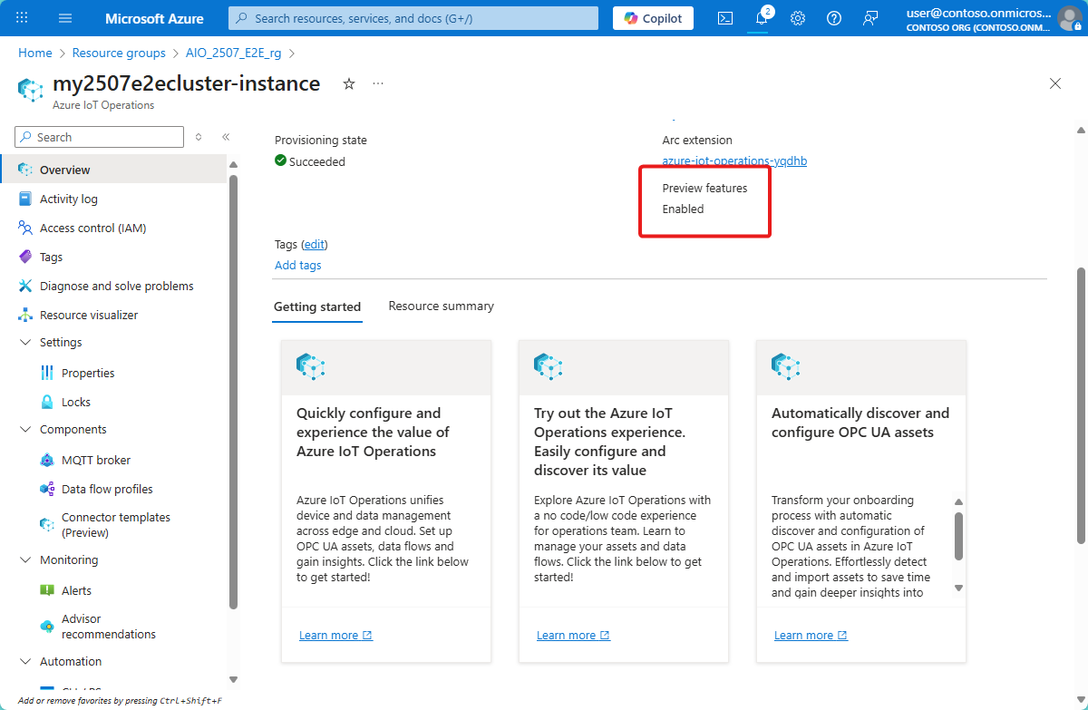Click 'Automatically discover and configure' card heading

[860, 423]
